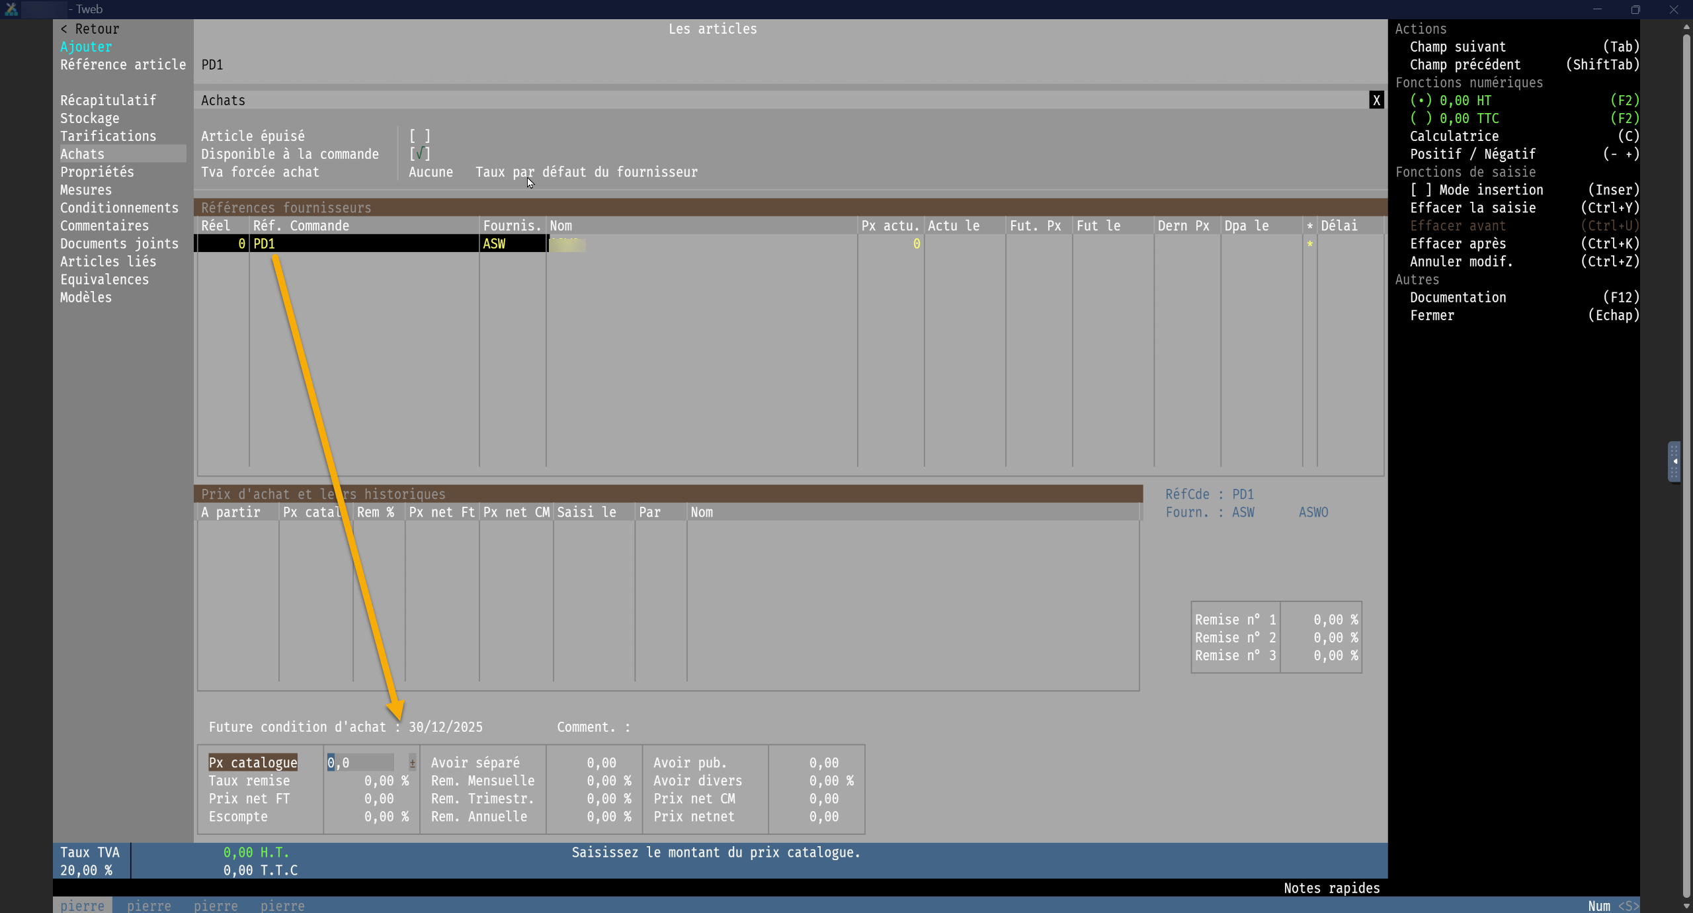The height and width of the screenshot is (913, 1693).
Task: Select the 0,00 HT radio option
Action: (1451, 101)
